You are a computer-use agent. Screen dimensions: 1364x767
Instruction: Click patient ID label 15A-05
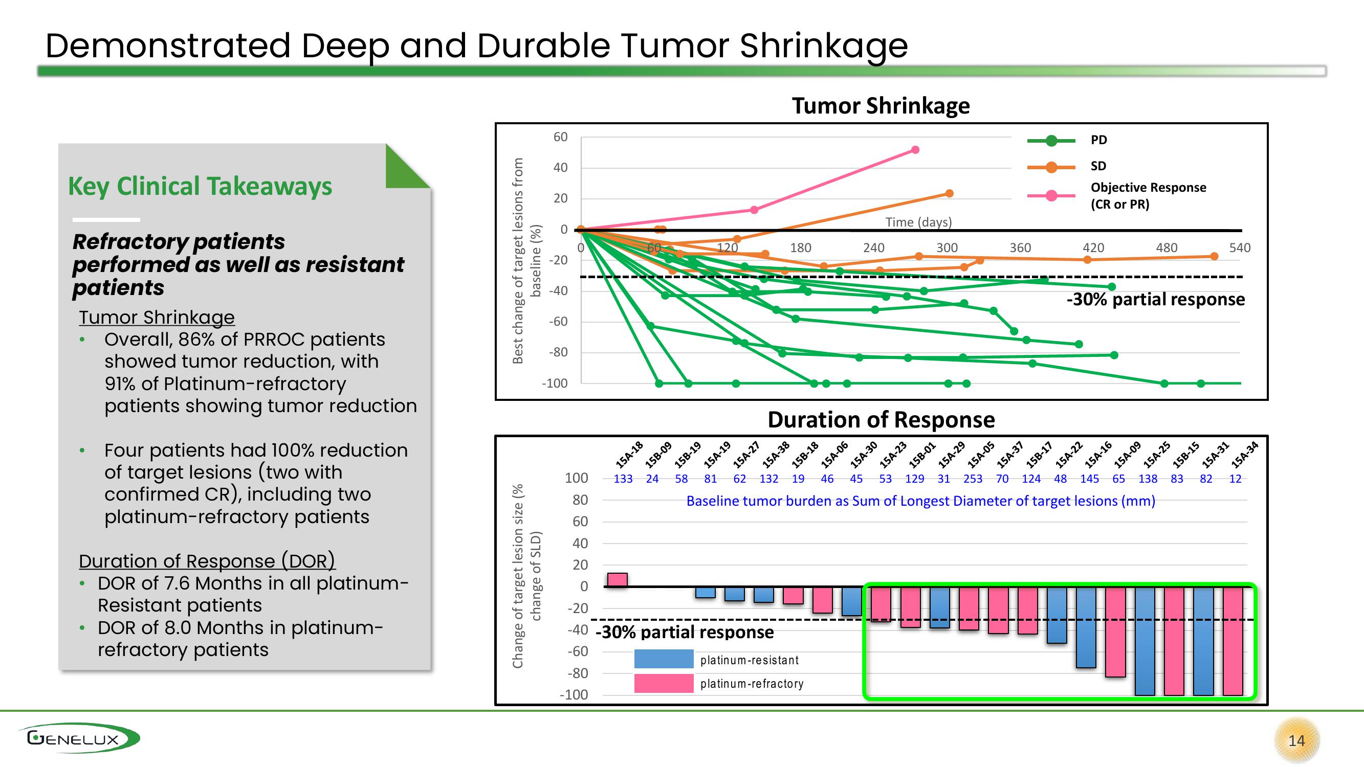click(981, 455)
